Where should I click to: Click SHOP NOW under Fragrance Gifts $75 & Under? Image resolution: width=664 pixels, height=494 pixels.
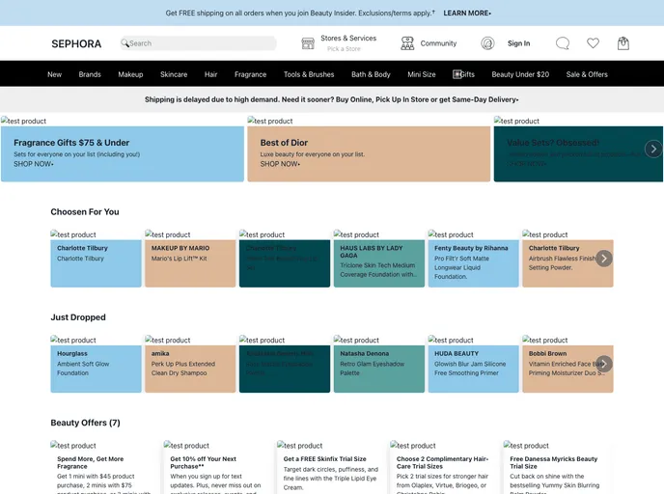pos(34,164)
